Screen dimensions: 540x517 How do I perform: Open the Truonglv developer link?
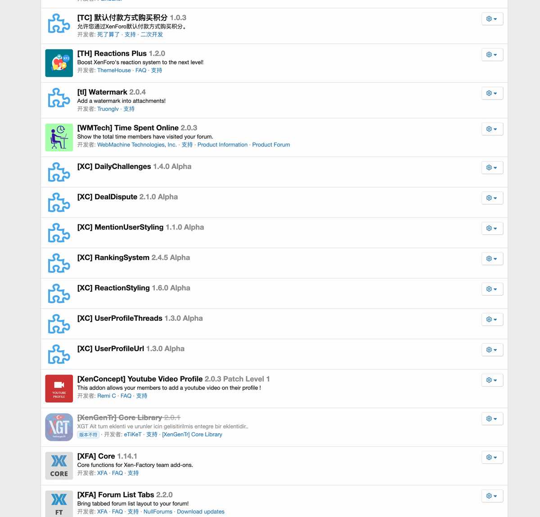(x=108, y=109)
